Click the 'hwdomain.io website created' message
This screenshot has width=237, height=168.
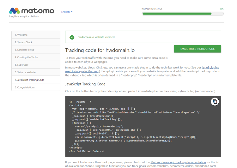96,37
